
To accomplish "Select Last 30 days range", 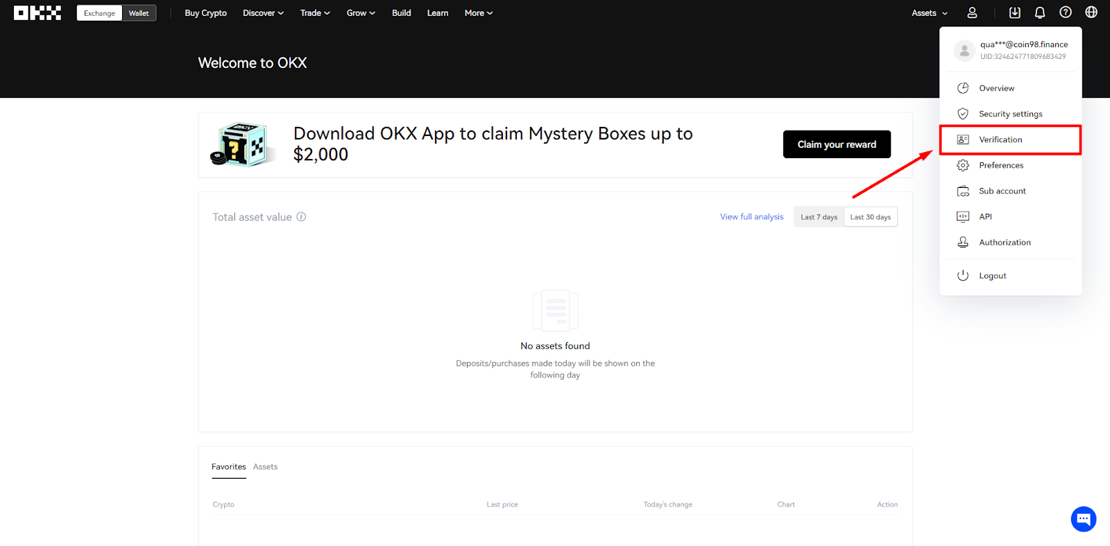I will [871, 217].
